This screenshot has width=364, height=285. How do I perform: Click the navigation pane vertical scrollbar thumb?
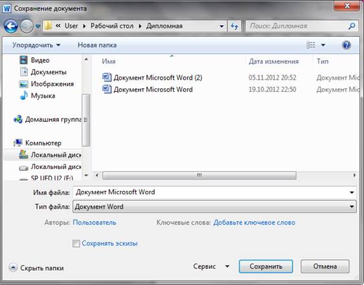click(x=86, y=120)
